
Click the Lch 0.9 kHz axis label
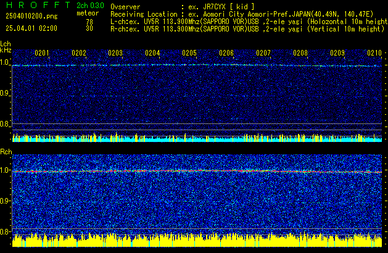[x=4, y=93]
